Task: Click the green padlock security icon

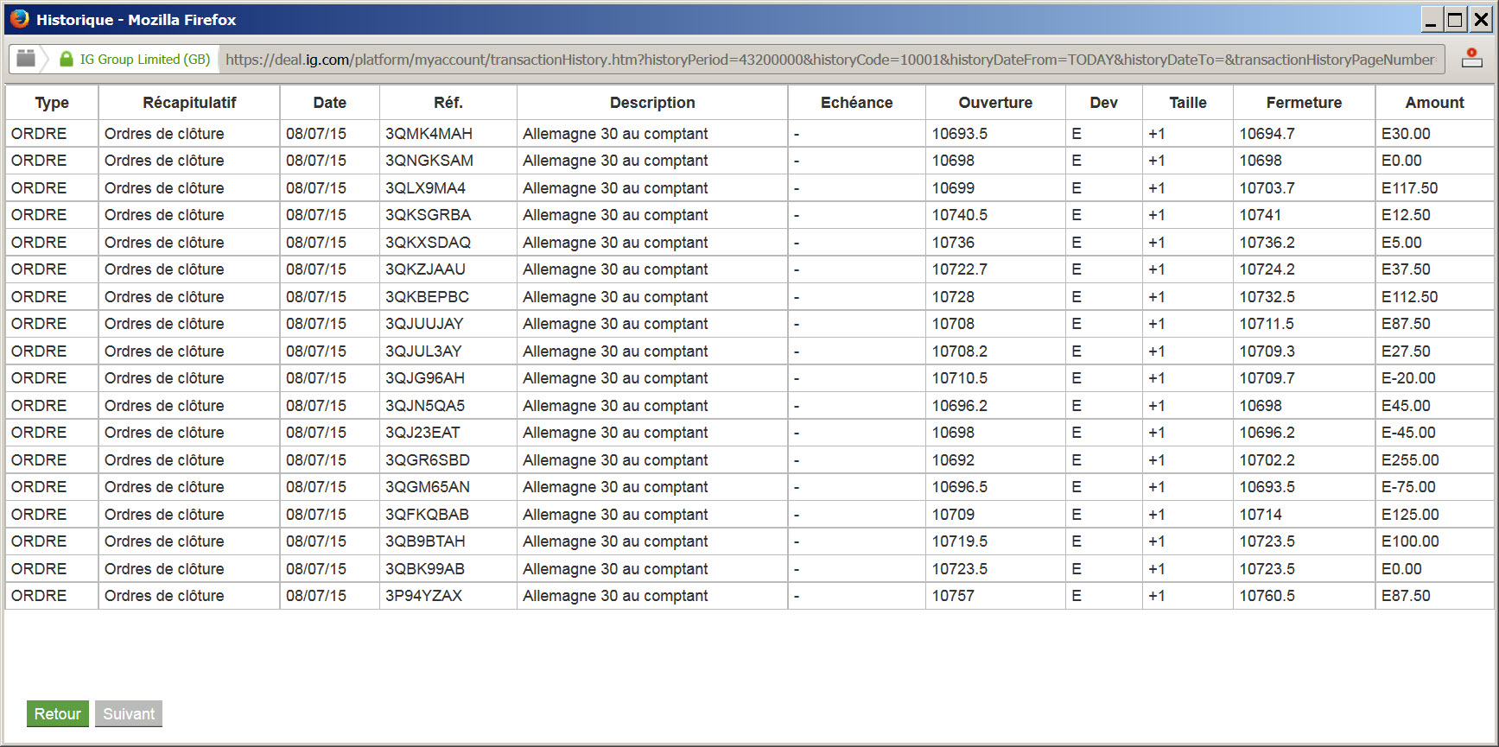Action: [x=67, y=59]
